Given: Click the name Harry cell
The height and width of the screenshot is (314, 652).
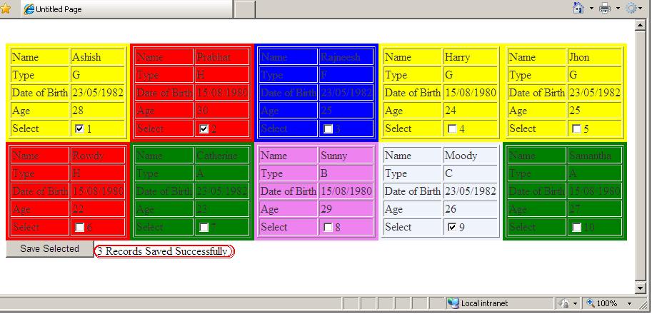Looking at the screenshot, I should pyautogui.click(x=471, y=57).
